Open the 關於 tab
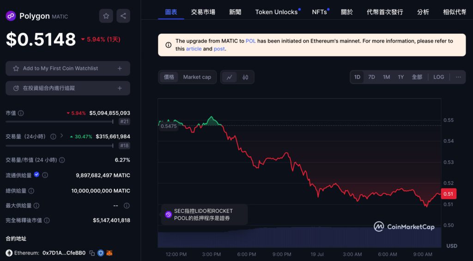Screen dimensions: 473x261 point(347,12)
